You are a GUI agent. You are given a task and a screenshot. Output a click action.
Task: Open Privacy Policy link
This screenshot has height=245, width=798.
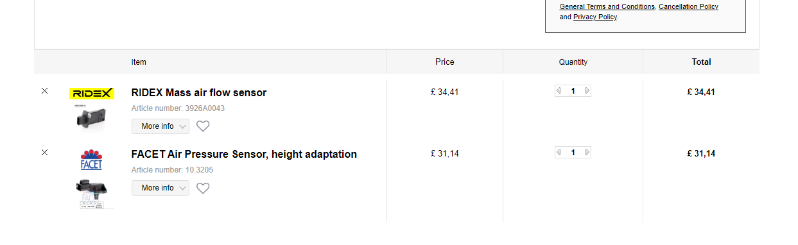click(x=594, y=17)
